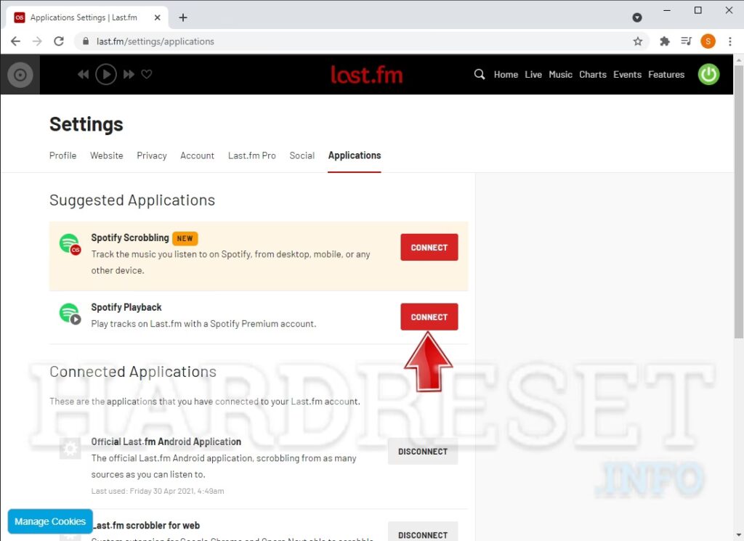Open Chrome's three-dot menu
744x541 pixels.
[x=729, y=41]
